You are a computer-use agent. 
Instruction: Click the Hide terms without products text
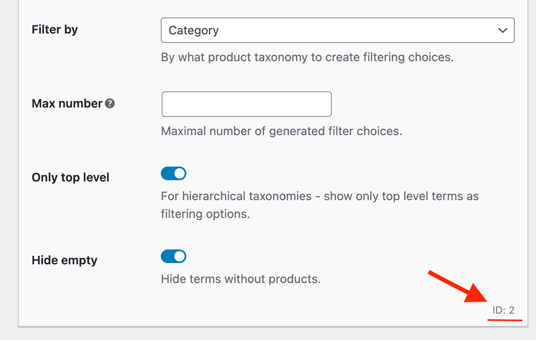[240, 279]
